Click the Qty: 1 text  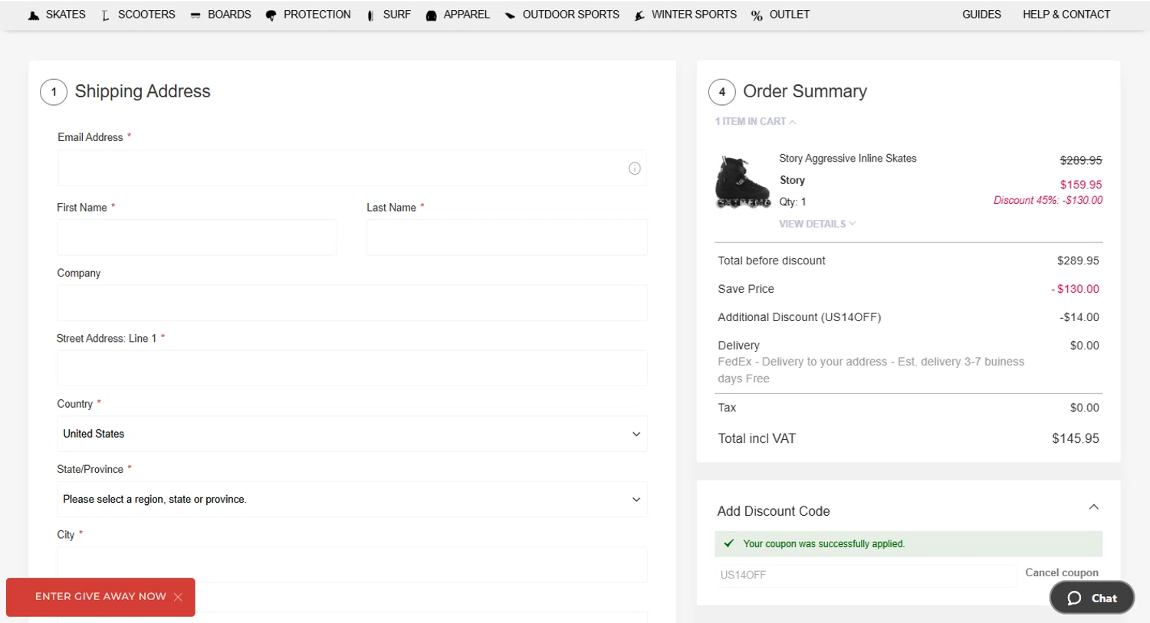point(793,202)
